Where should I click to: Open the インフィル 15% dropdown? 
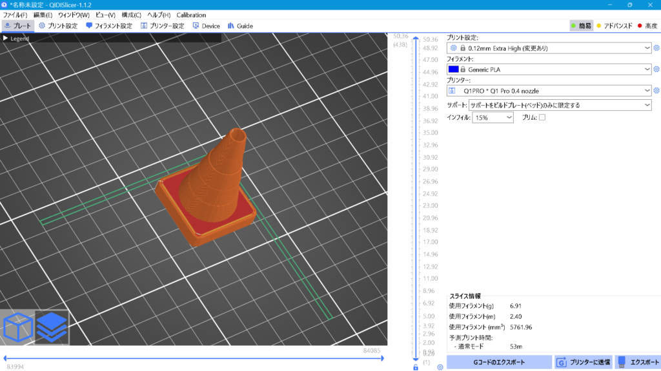(493, 118)
